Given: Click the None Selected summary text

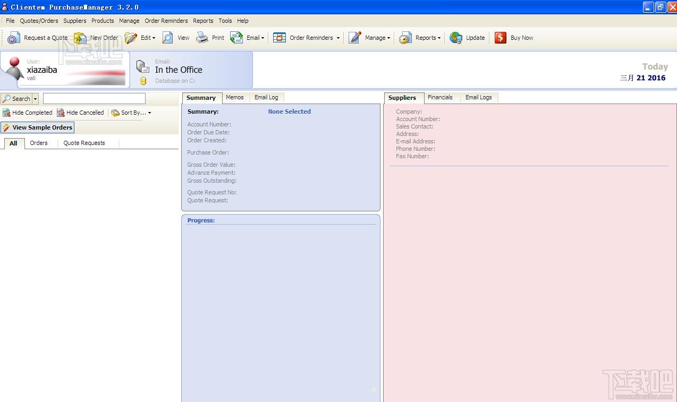Looking at the screenshot, I should coord(290,112).
